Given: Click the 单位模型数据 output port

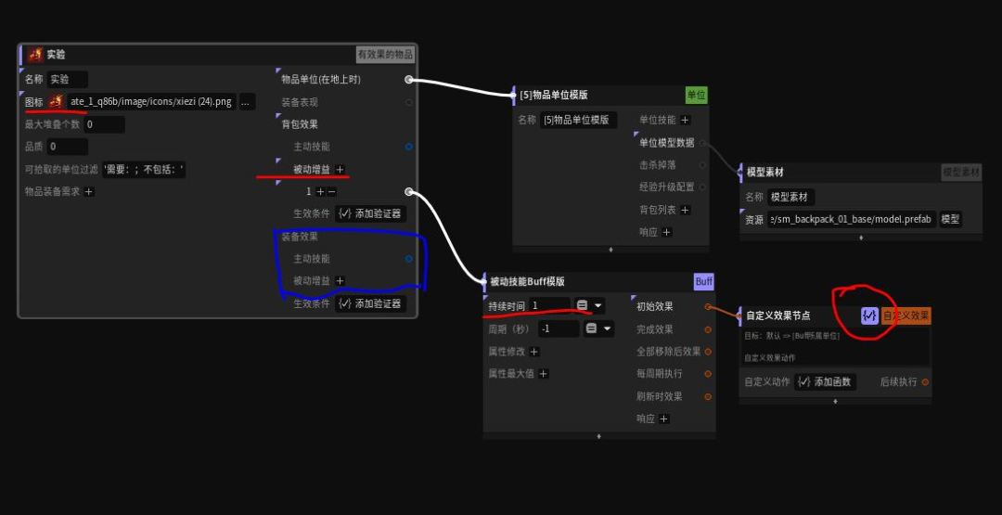Looking at the screenshot, I should click(702, 143).
